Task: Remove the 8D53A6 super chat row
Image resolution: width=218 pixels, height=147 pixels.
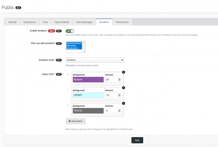Action: 124,72
